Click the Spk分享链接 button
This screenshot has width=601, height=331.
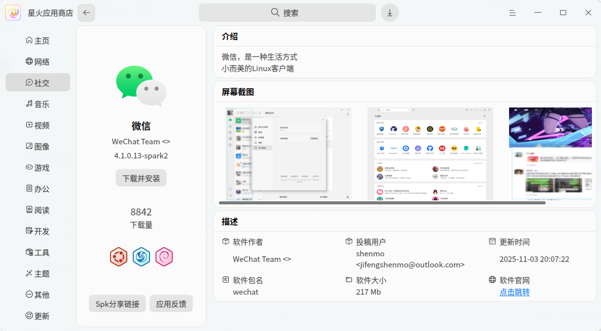click(117, 304)
